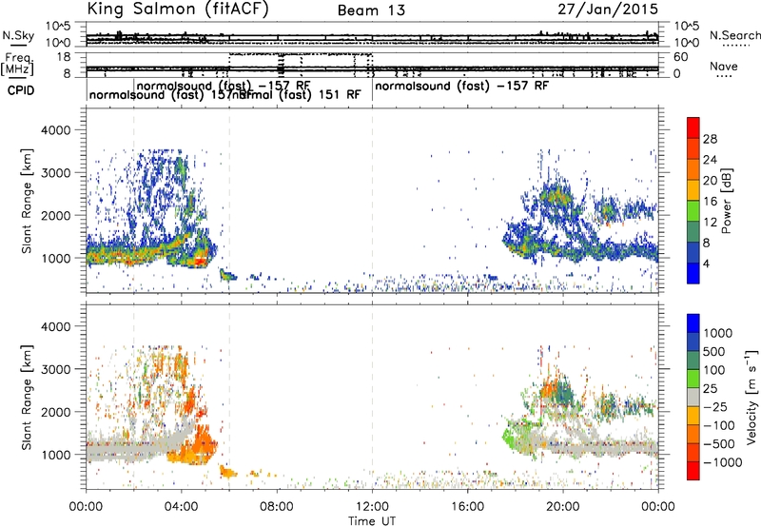Click the '08:00' time axis tick label
Viewport: 761px width, 527px height.
[x=277, y=507]
